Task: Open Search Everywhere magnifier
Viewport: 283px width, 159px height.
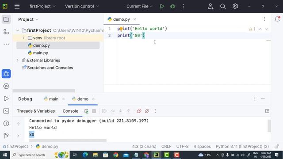Action: [223, 6]
